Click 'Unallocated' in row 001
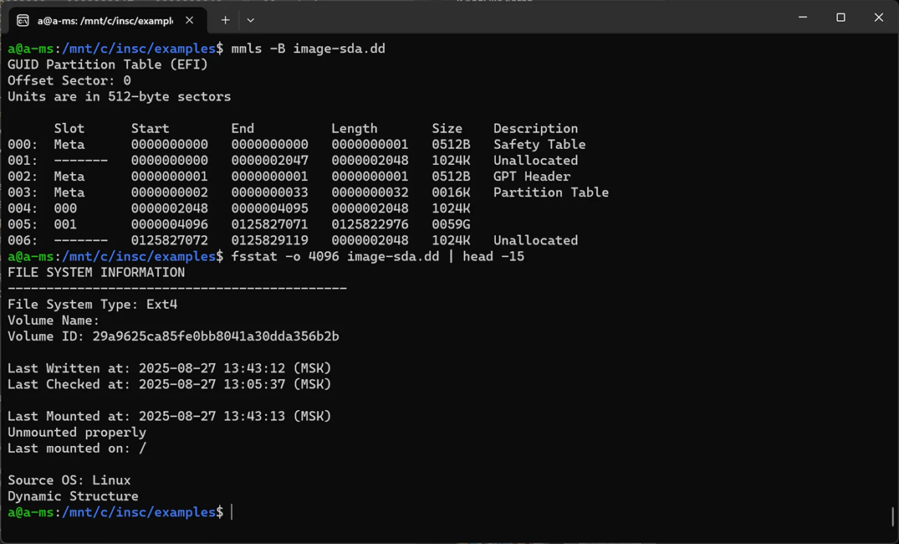The image size is (899, 544). tap(535, 161)
